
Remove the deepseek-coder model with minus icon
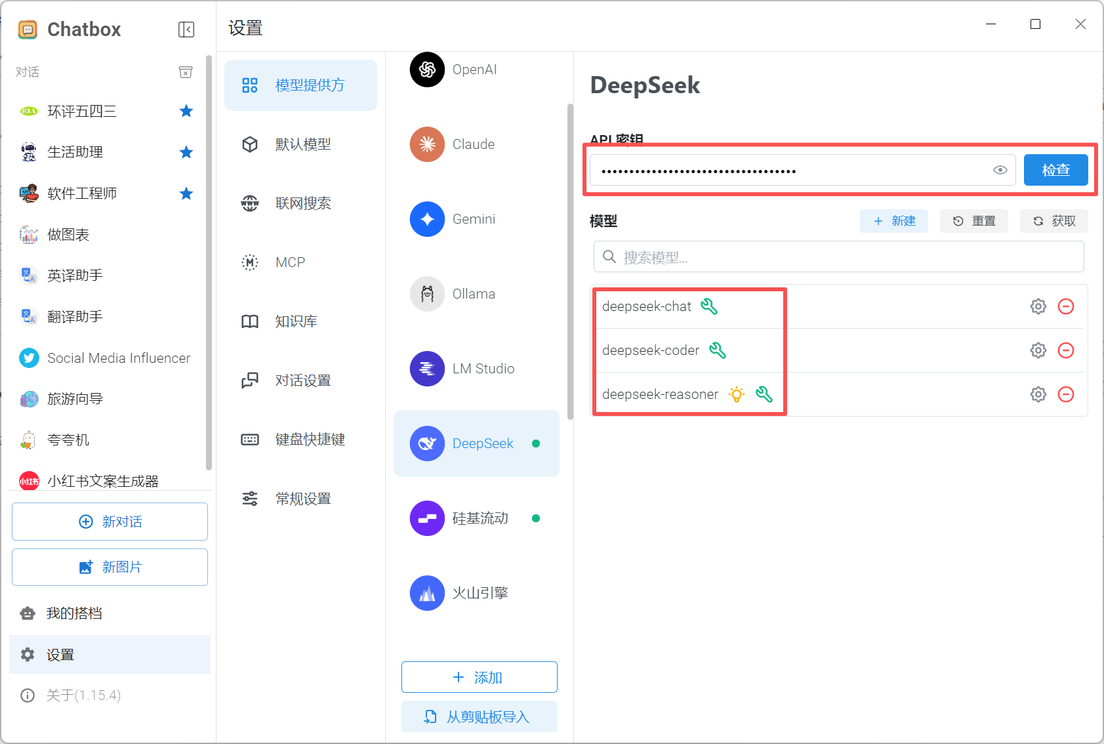[1066, 350]
